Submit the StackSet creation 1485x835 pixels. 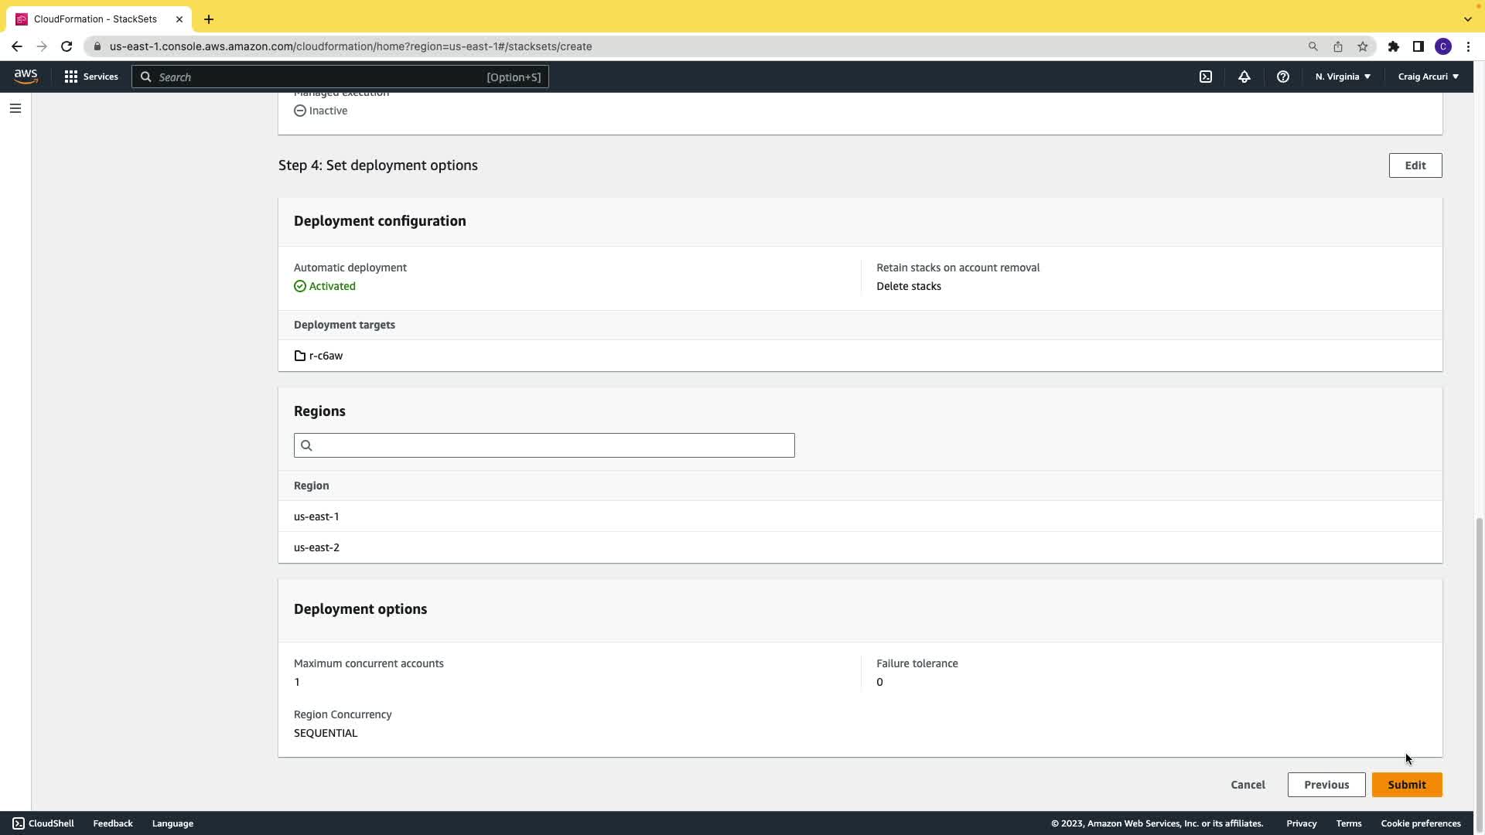(x=1406, y=785)
